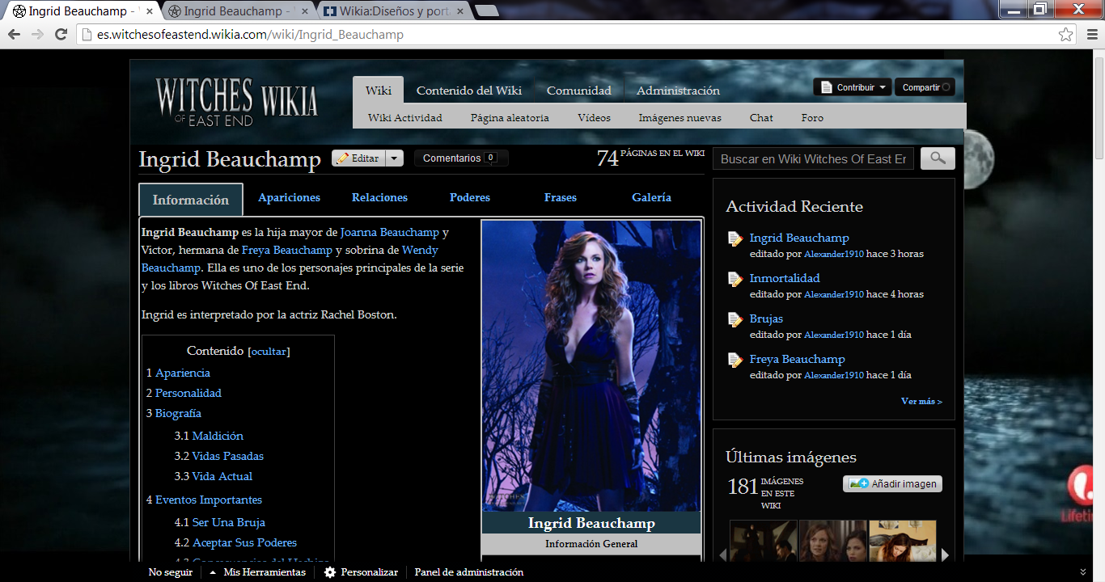Open the Ingrid Beauchamp portrait image
1105x582 pixels.
(x=591, y=365)
